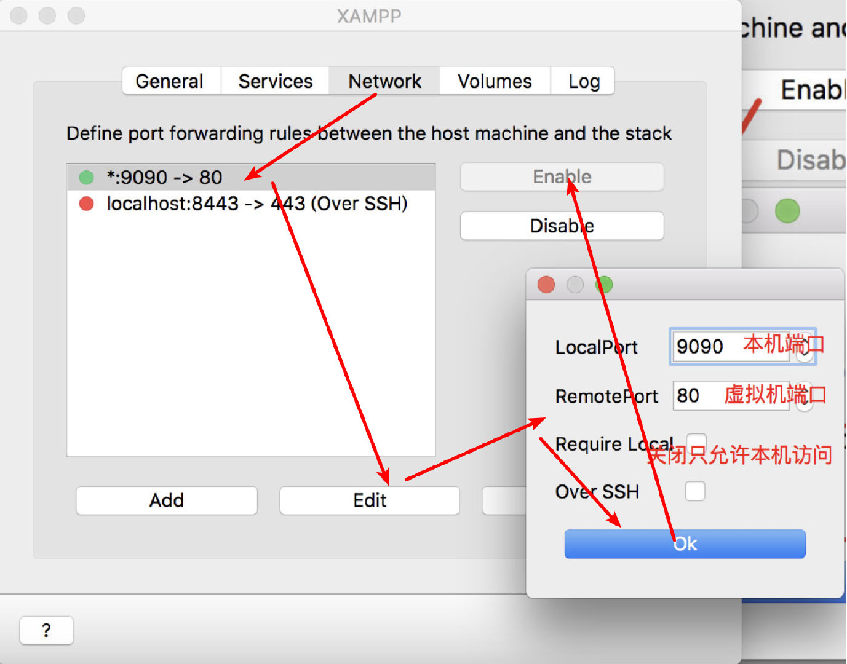Click the question mark help button
Viewport: 847px width, 664px height.
(47, 630)
